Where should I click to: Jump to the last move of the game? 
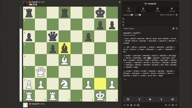coord(172,99)
